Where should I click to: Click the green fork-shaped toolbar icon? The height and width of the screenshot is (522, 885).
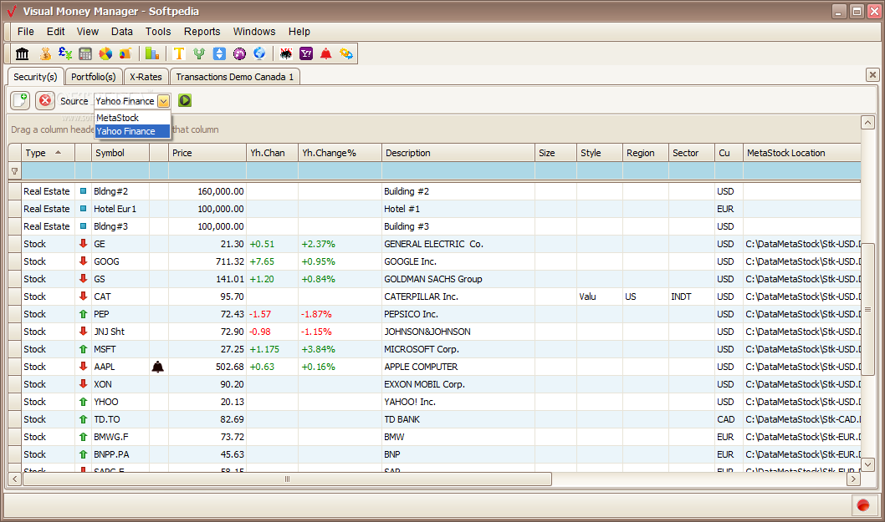199,53
